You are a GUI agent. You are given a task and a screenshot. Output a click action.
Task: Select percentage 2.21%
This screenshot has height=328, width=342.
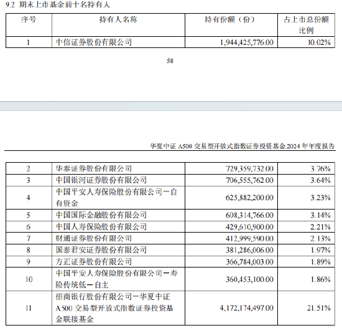click(321, 227)
